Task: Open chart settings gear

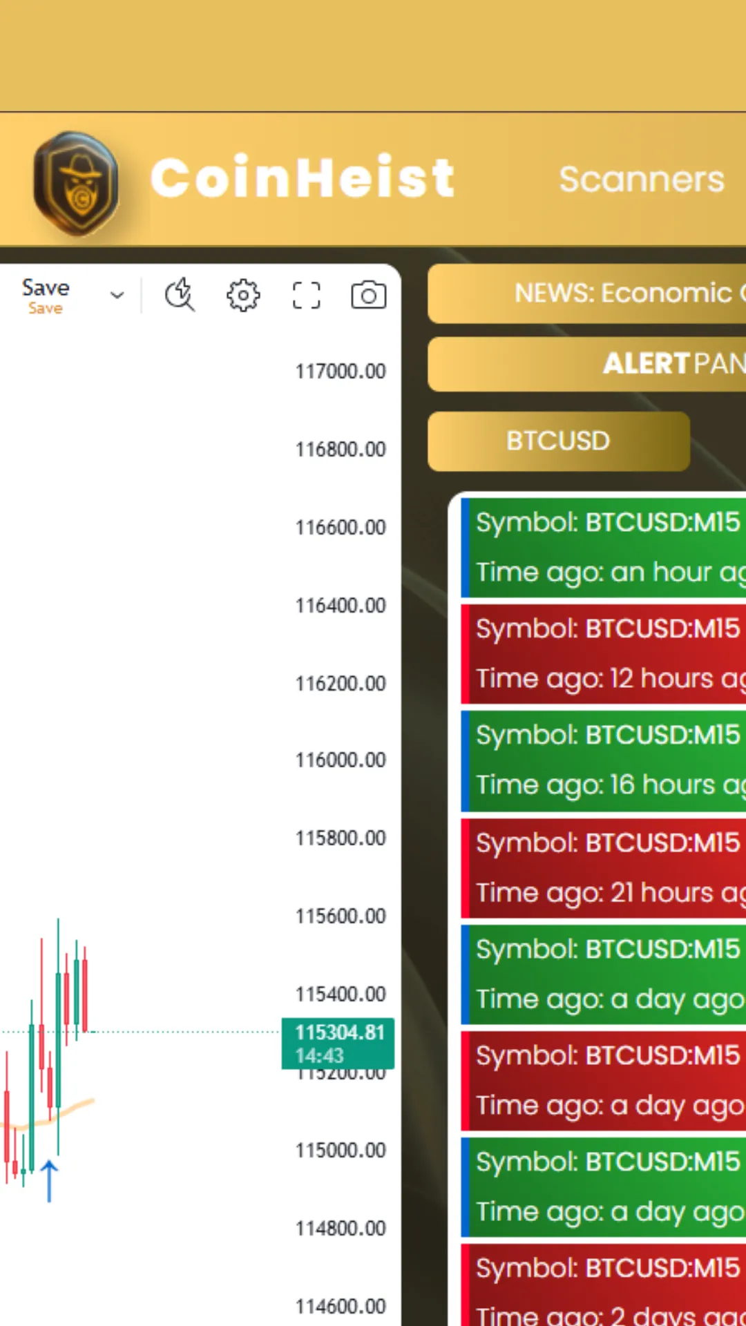Action: coord(243,296)
